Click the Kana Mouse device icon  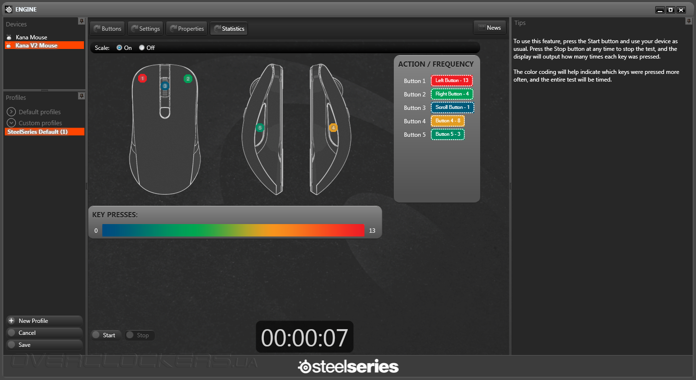click(x=9, y=37)
